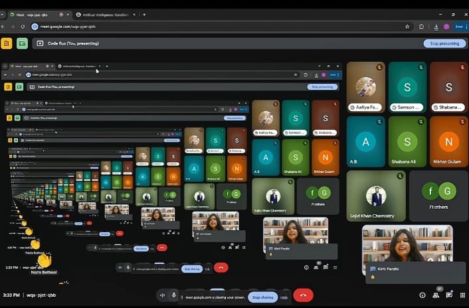The width and height of the screenshot is (469, 308).
Task: Click the green screen layout icon
Action: pyautogui.click(x=22, y=43)
